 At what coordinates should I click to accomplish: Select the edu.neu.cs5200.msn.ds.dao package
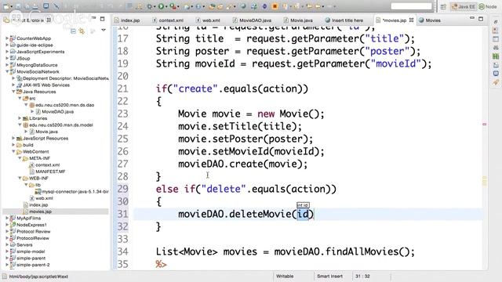pos(64,105)
